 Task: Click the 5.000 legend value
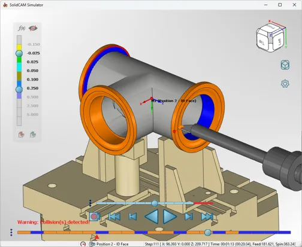coord(32,114)
